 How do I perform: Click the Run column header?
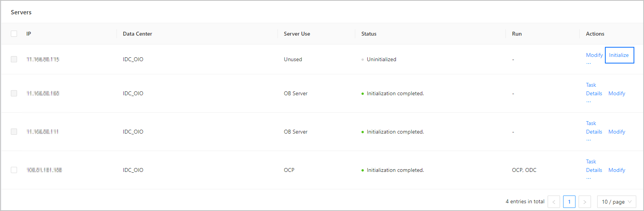[x=517, y=34]
